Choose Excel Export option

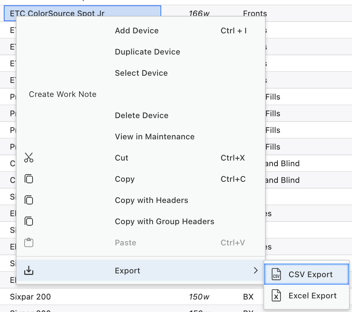312,296
